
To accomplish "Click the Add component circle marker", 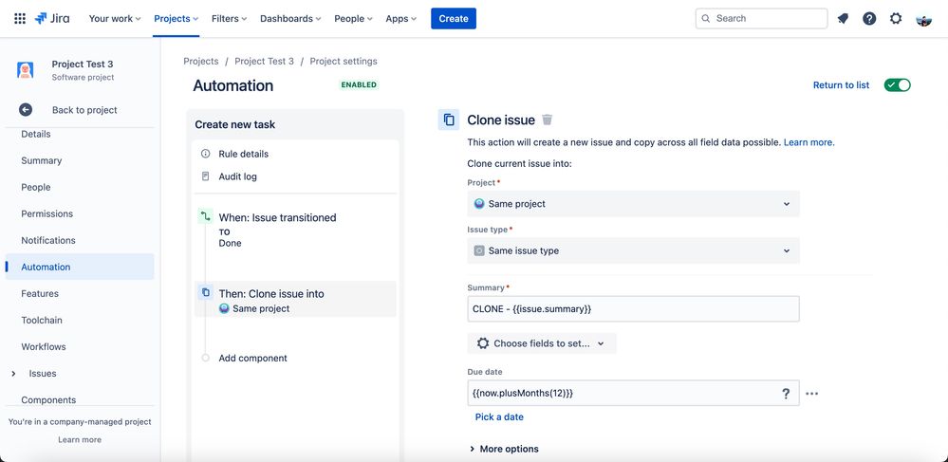I will click(206, 358).
